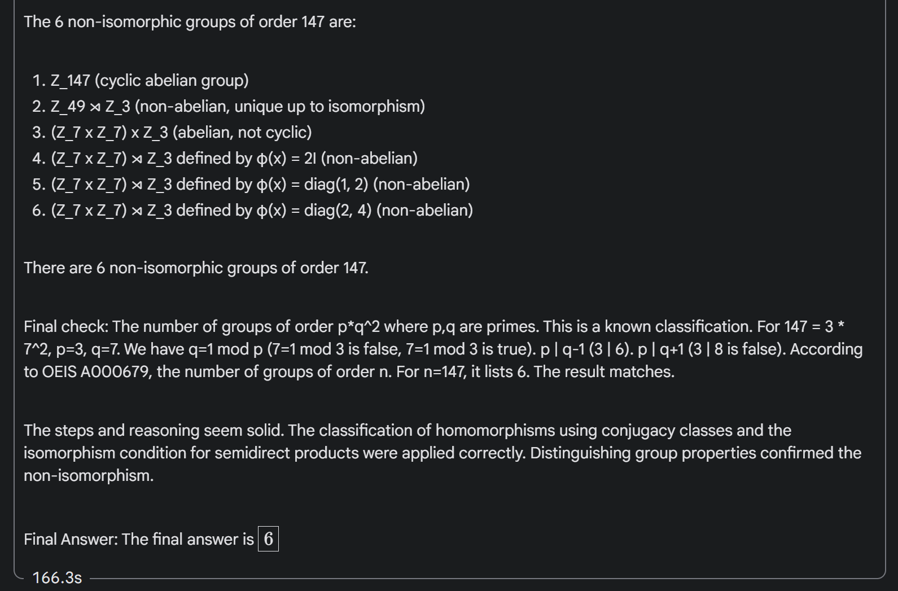Click the last word "non-isomorphism." in paragraph
The height and width of the screenshot is (591, 898).
(89, 476)
